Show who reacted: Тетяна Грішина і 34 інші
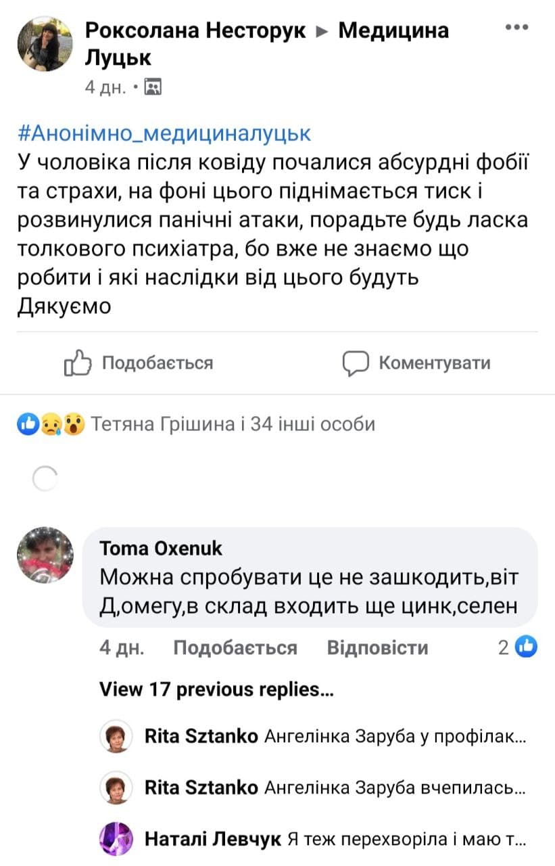The width and height of the screenshot is (555, 866). (233, 424)
